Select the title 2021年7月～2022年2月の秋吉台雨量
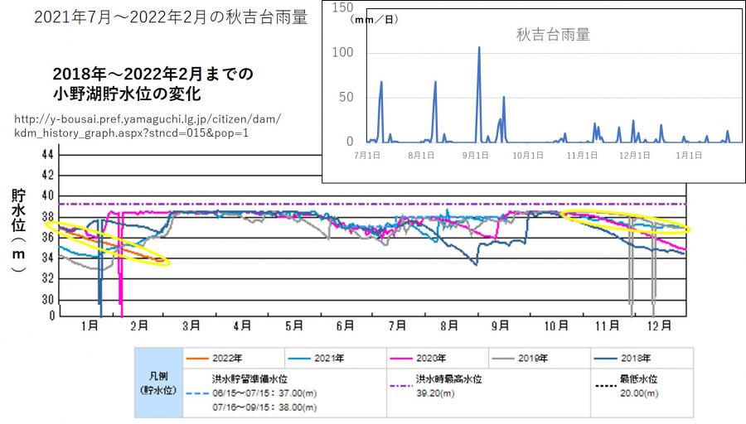 pos(171,17)
